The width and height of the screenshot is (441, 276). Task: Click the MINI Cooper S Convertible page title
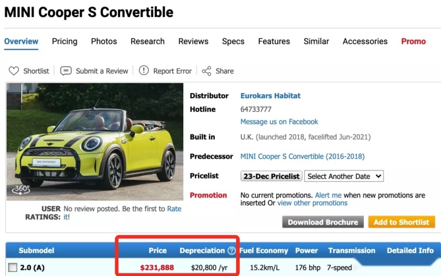tap(89, 12)
